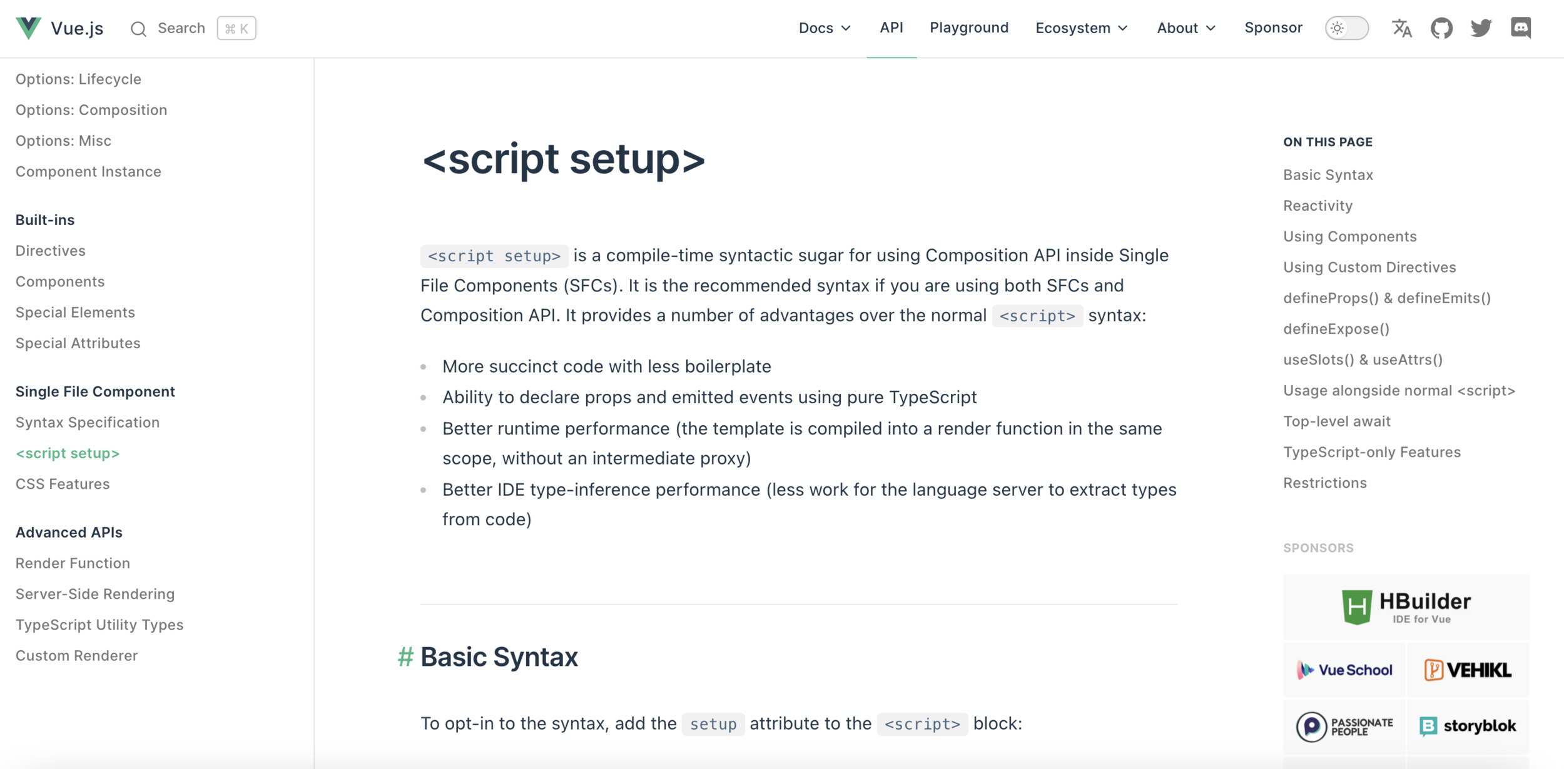The image size is (1564, 769).
Task: Open CSS Features in the sidebar
Action: click(63, 484)
